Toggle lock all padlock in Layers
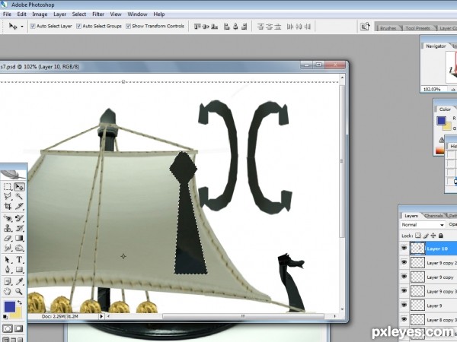Screen dimensions: 457x342 coord(441,236)
